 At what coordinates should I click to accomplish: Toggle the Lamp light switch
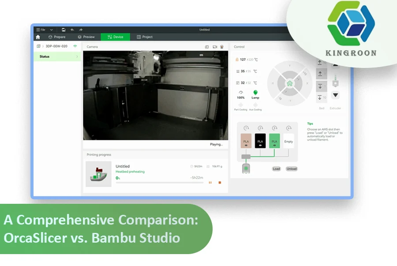(x=255, y=95)
